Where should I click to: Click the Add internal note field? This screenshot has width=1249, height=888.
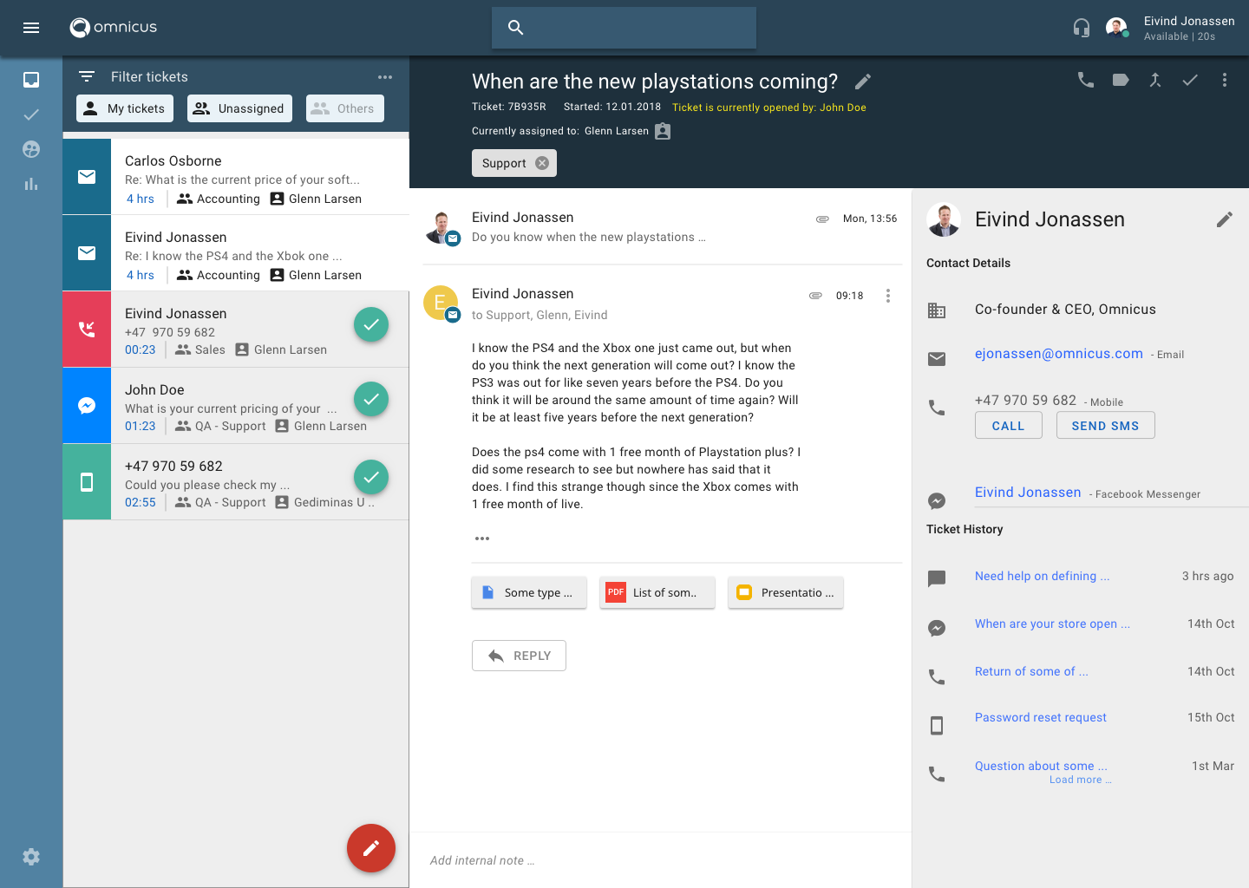[659, 860]
